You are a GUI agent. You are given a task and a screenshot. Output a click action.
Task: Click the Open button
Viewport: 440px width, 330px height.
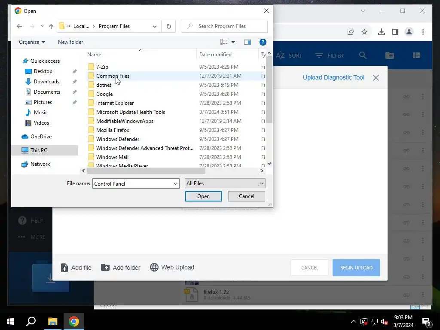point(203,196)
